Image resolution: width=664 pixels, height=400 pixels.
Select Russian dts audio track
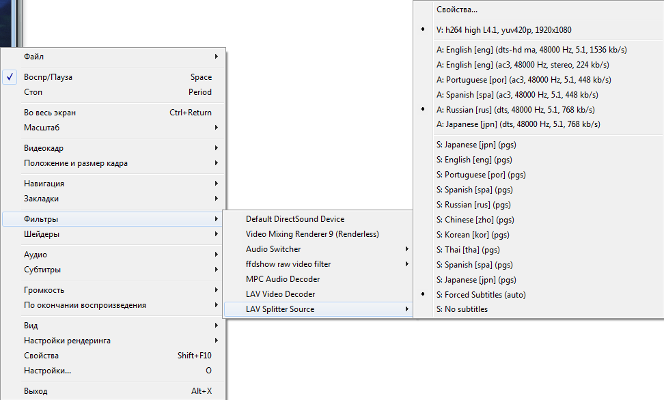[515, 110]
